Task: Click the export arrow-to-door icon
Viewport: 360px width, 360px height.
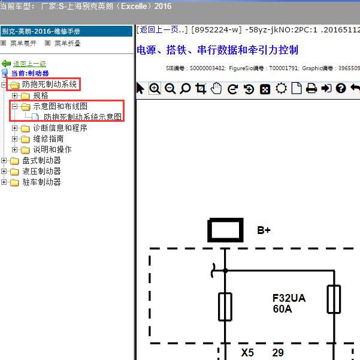Action: [x=326, y=88]
